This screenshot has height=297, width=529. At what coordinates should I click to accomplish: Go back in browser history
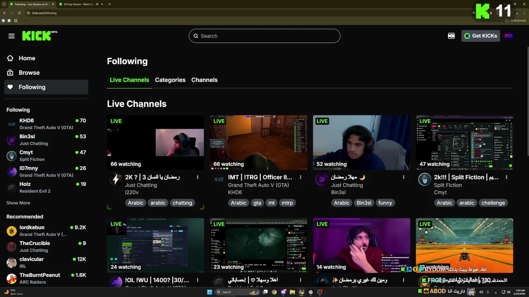pyautogui.click(x=4, y=13)
